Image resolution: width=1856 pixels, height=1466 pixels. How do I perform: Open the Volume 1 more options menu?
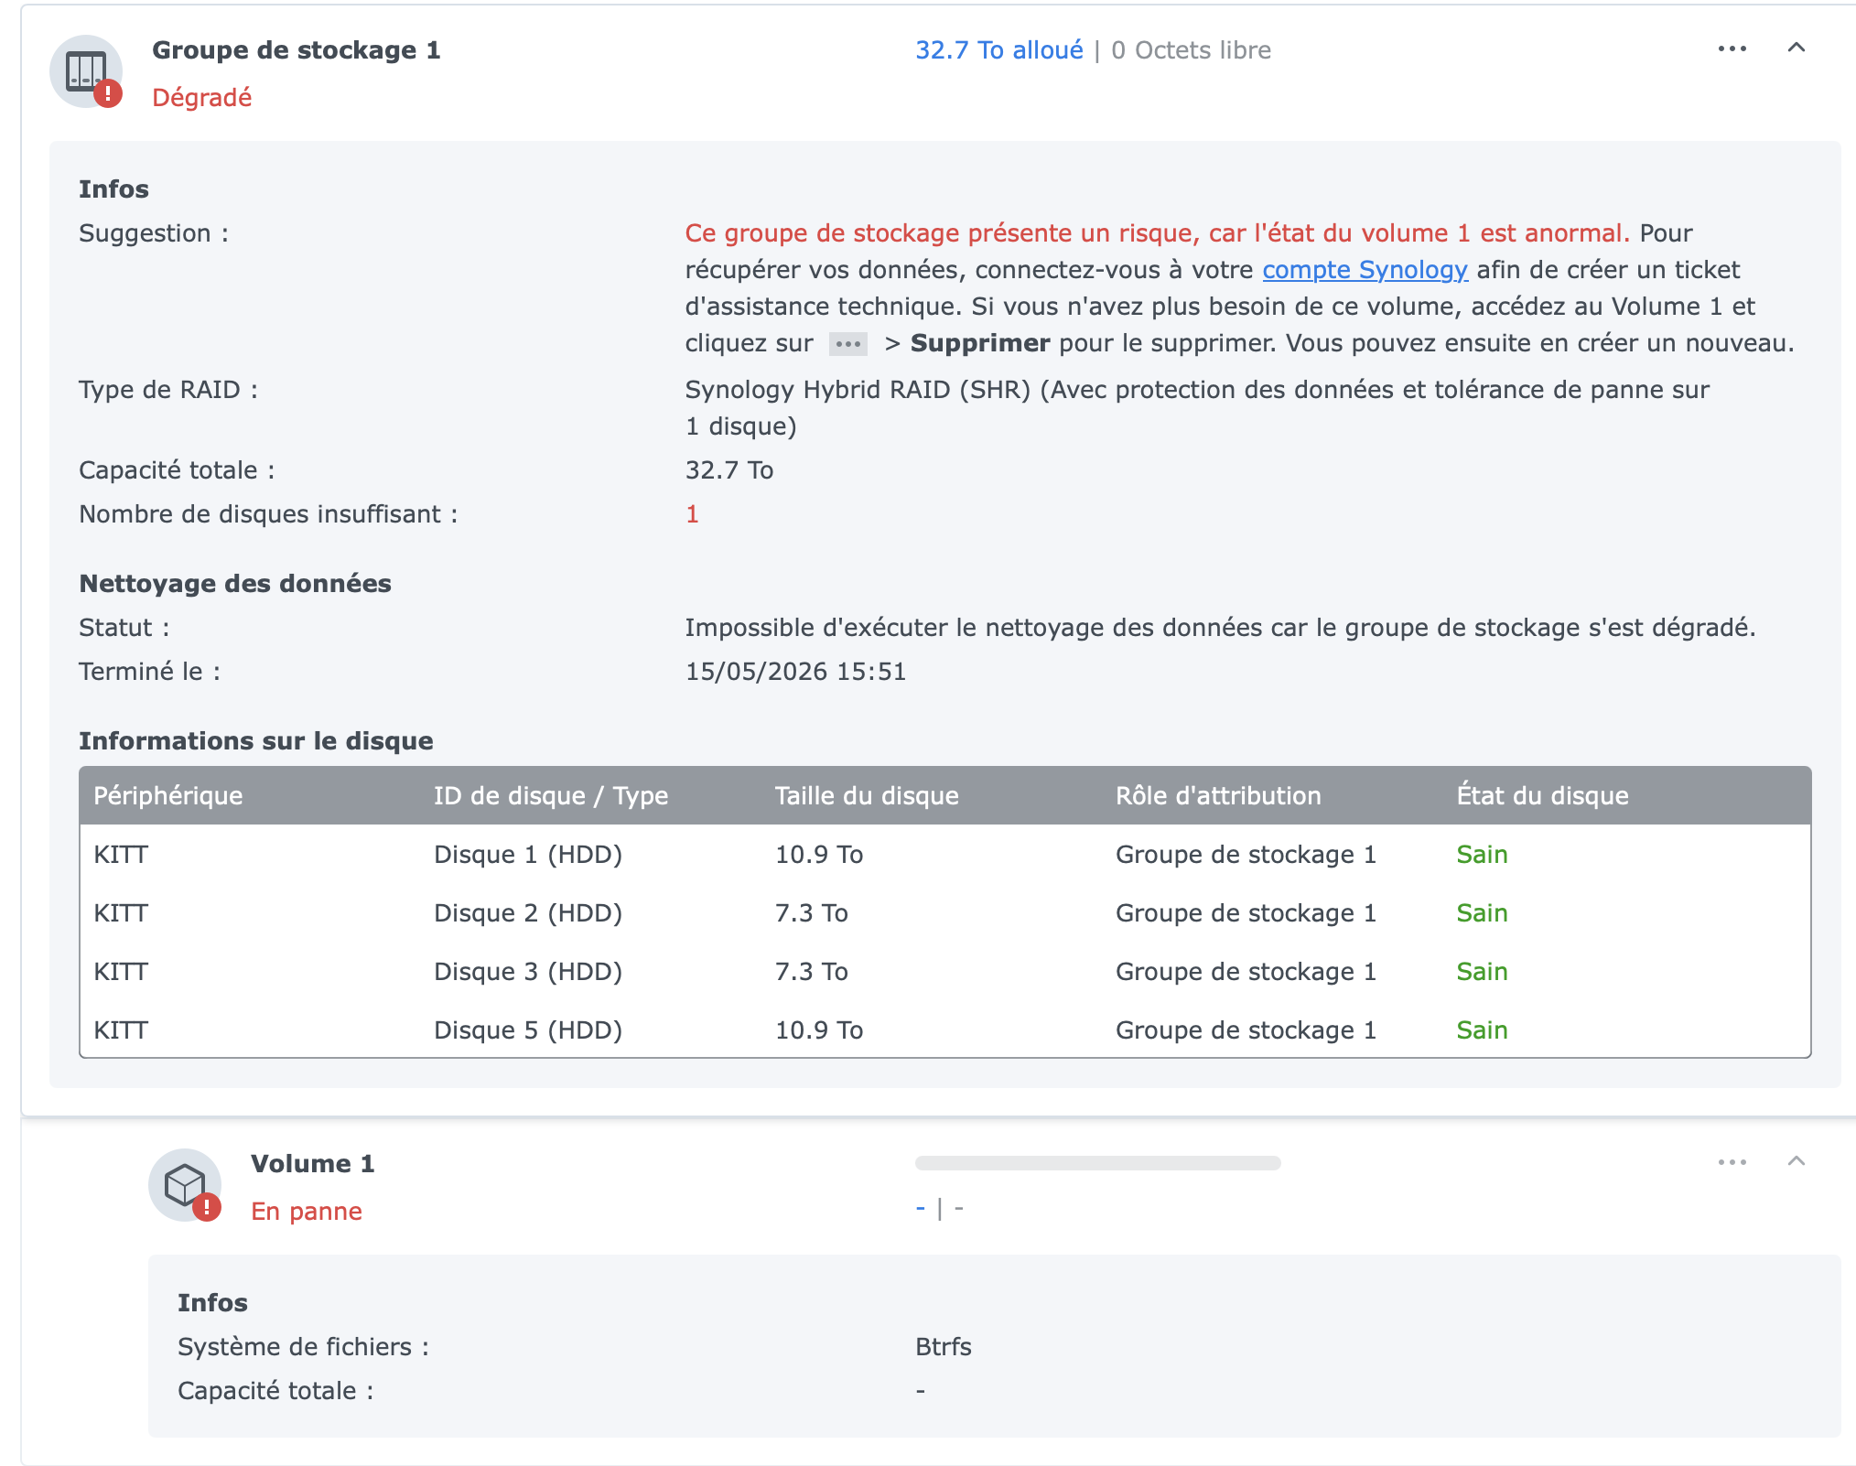[1732, 1162]
